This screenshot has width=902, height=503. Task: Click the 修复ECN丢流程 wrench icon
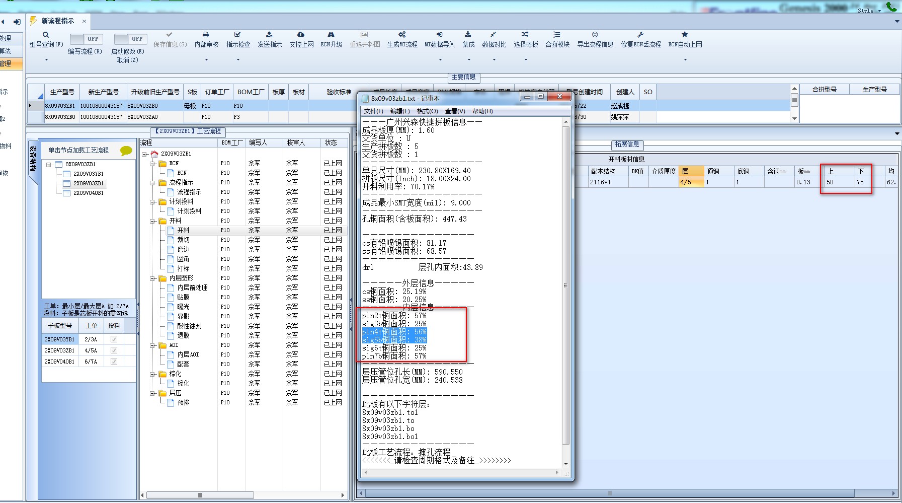(x=640, y=35)
